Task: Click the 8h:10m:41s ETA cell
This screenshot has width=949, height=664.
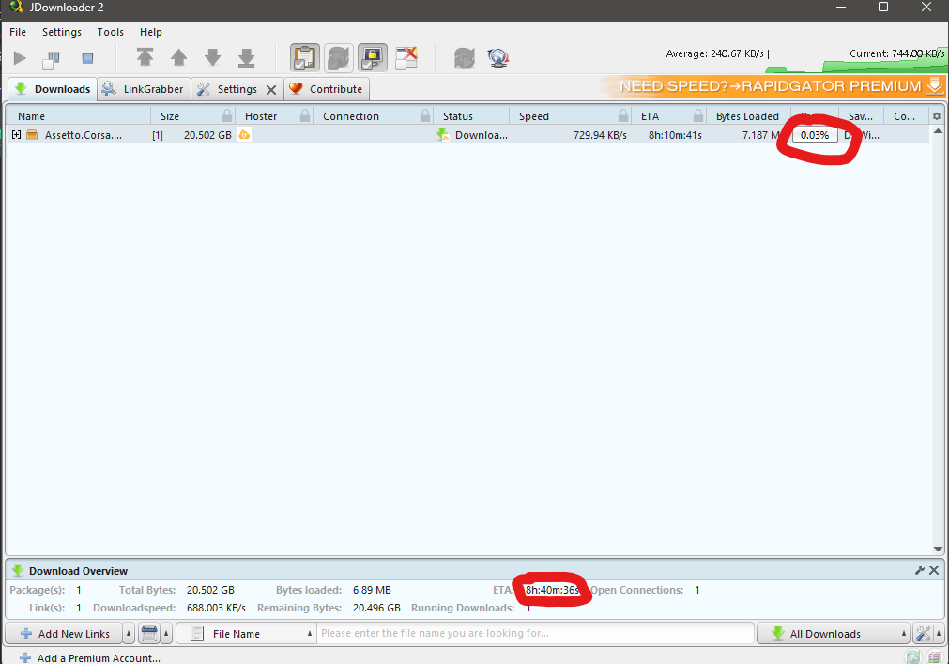Action: [x=675, y=135]
